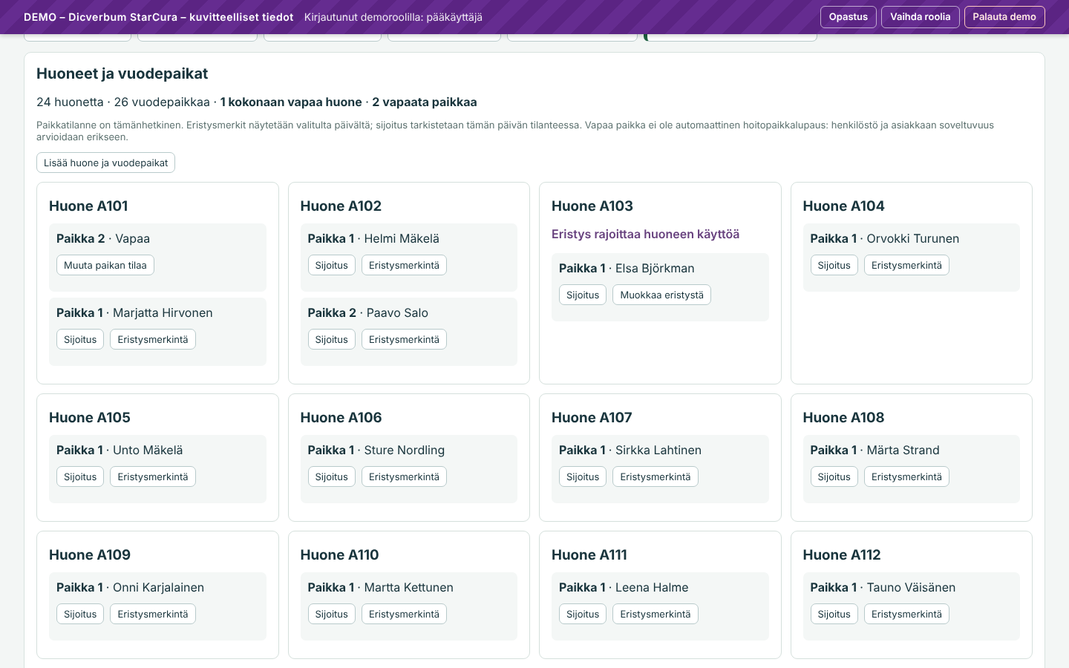This screenshot has height=668, width=1069.
Task: Select the Huone A101 heading
Action: (88, 206)
